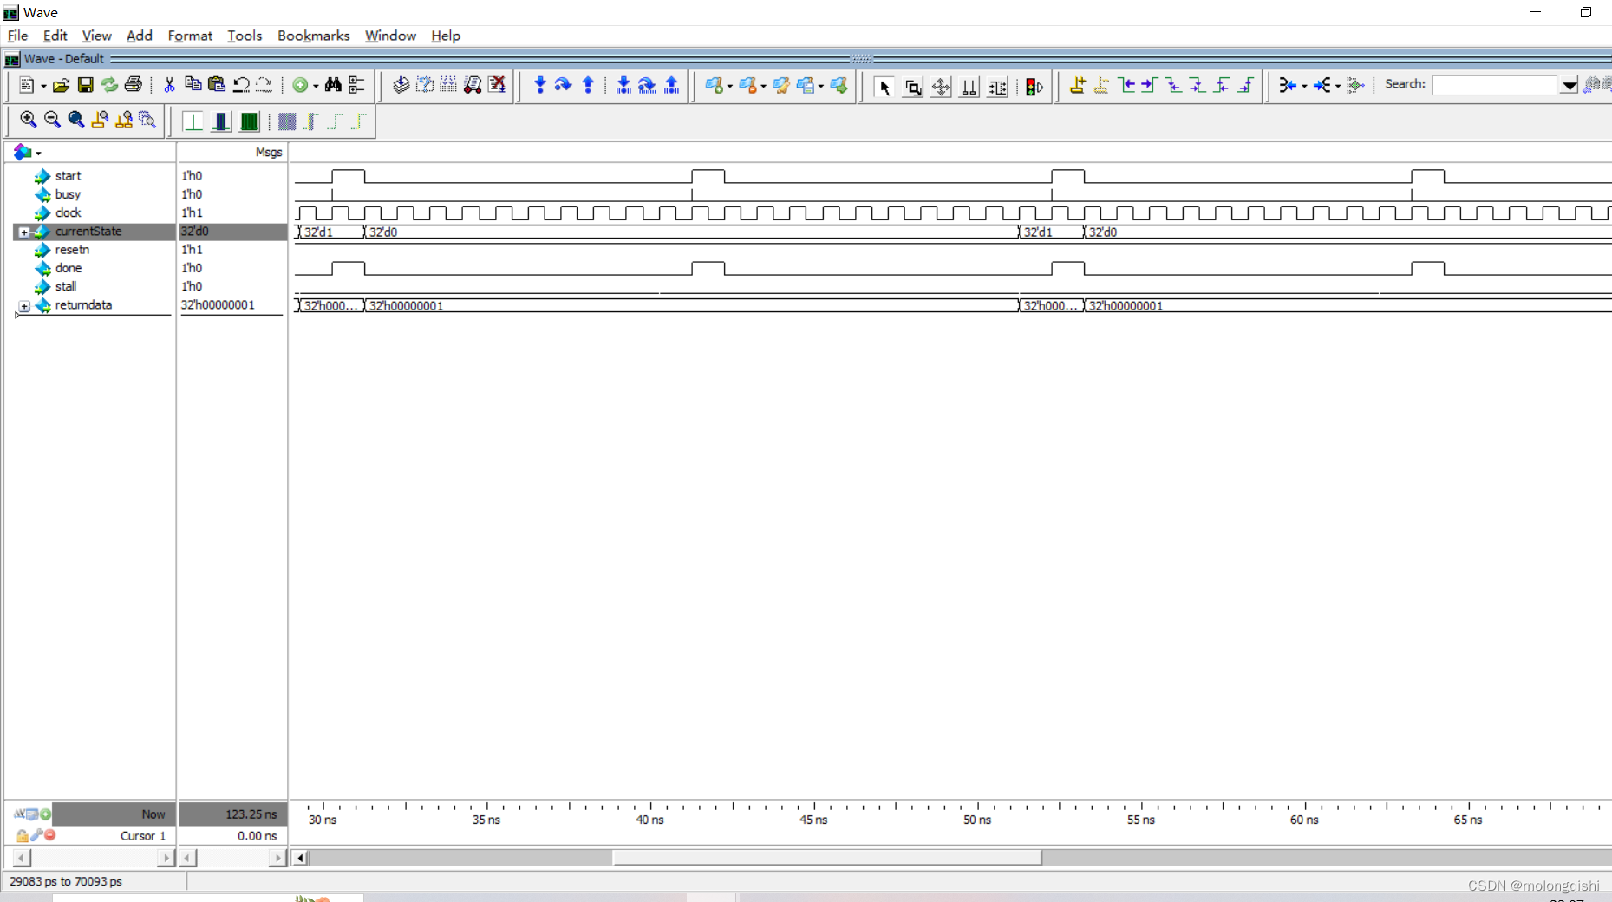Open the Tools menu
Viewport: 1612px width, 902px height.
coord(244,36)
